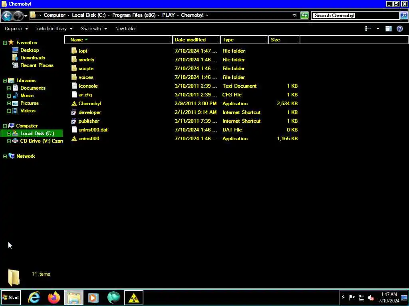409x306 pixels.
Task: Expand the Documents library node
Action: (x=9, y=88)
